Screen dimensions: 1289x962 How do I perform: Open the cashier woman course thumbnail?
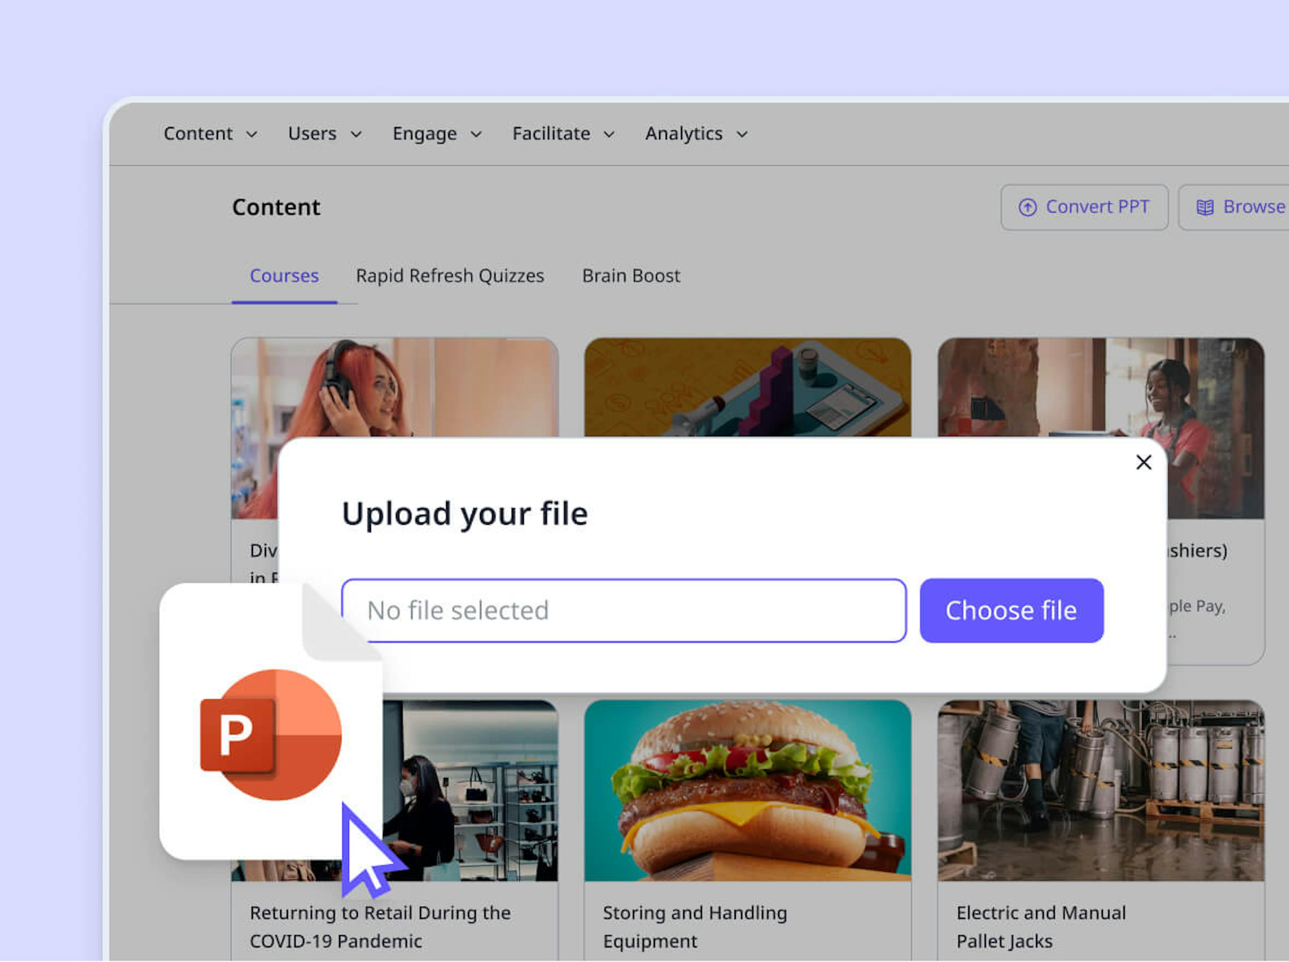coord(1101,387)
